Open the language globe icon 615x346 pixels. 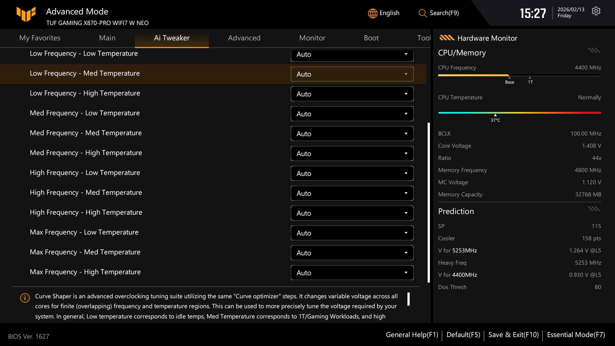coord(373,13)
